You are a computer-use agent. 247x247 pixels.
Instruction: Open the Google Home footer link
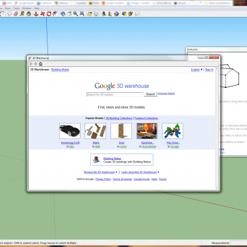point(142,179)
